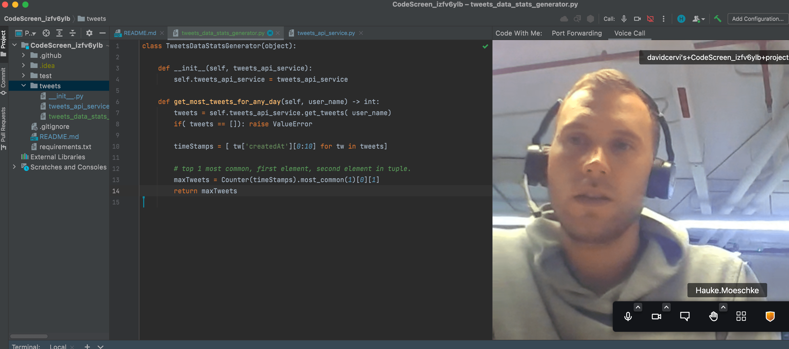Toggle camera in the top Call toolbar
This screenshot has width=789, height=349.
coord(637,19)
